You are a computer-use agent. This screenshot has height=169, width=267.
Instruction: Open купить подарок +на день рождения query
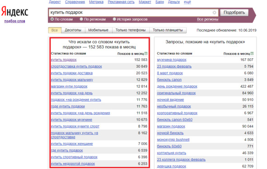(x=80, y=113)
